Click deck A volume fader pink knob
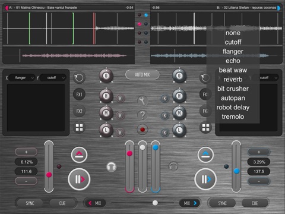This screenshot has width=285, height=214. 129,153
